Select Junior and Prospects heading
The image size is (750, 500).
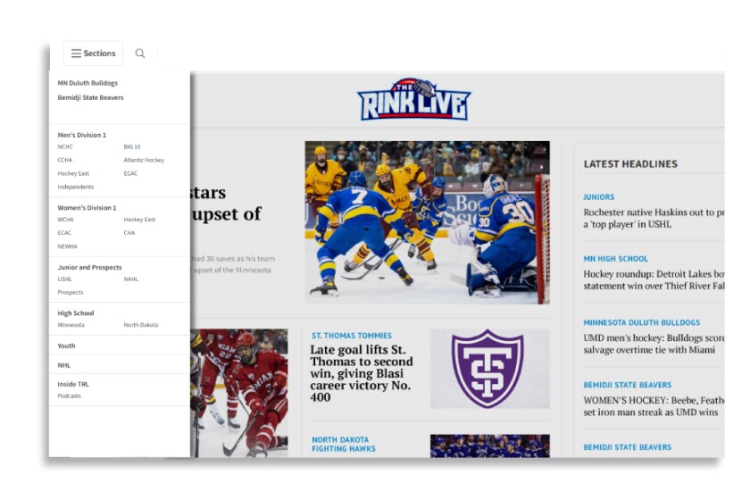click(89, 267)
